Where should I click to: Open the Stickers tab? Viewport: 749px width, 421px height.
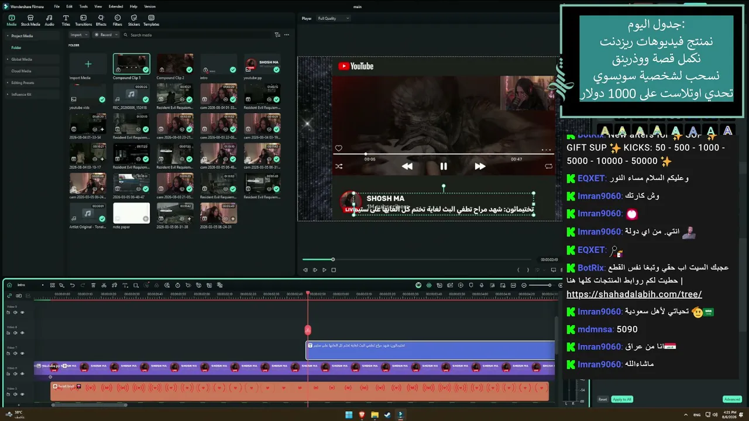(x=134, y=20)
